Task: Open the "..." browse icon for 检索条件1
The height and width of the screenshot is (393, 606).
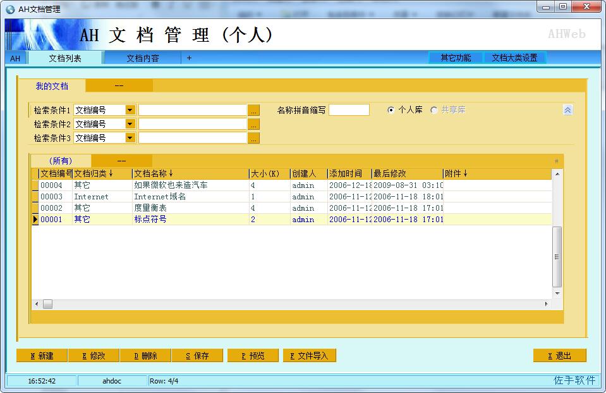Action: [x=253, y=109]
